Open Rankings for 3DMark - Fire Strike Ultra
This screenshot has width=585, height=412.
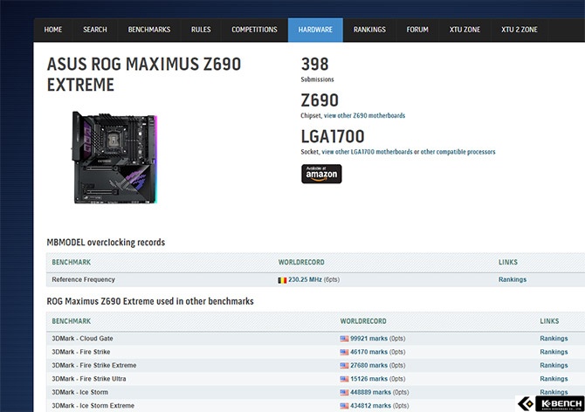554,379
